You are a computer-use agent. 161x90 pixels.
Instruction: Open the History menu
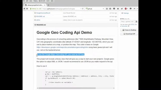click(x=35, y=1)
